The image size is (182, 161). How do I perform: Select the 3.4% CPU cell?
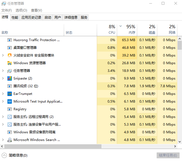[107, 71]
